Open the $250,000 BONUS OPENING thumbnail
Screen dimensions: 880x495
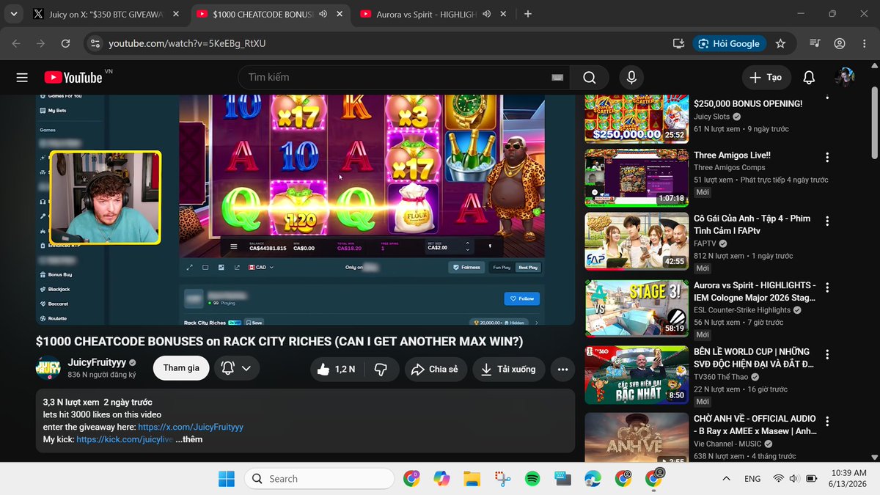pos(635,119)
